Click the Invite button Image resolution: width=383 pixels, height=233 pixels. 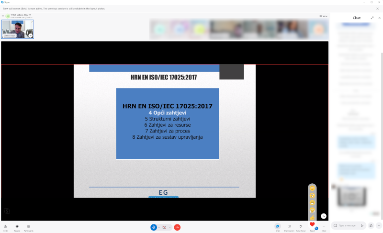tap(5, 226)
